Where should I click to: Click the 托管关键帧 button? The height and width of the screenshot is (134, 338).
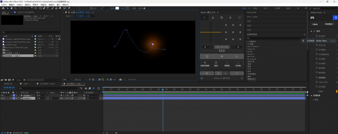tap(205, 64)
